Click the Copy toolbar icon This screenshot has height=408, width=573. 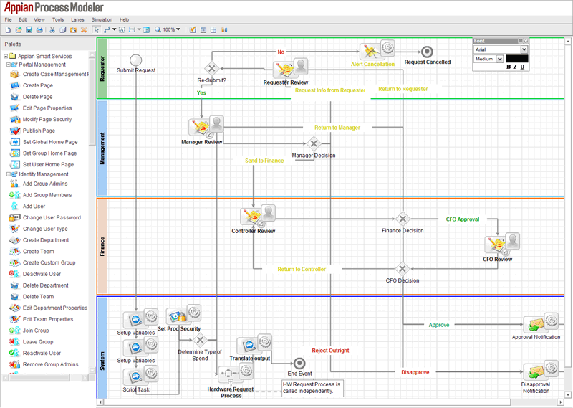click(63, 29)
